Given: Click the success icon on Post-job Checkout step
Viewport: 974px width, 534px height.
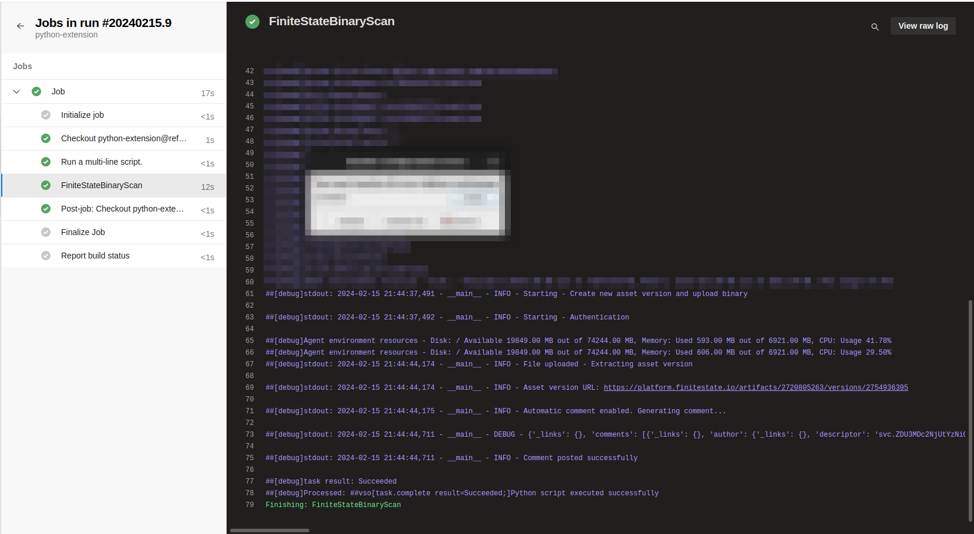Looking at the screenshot, I should [x=46, y=209].
